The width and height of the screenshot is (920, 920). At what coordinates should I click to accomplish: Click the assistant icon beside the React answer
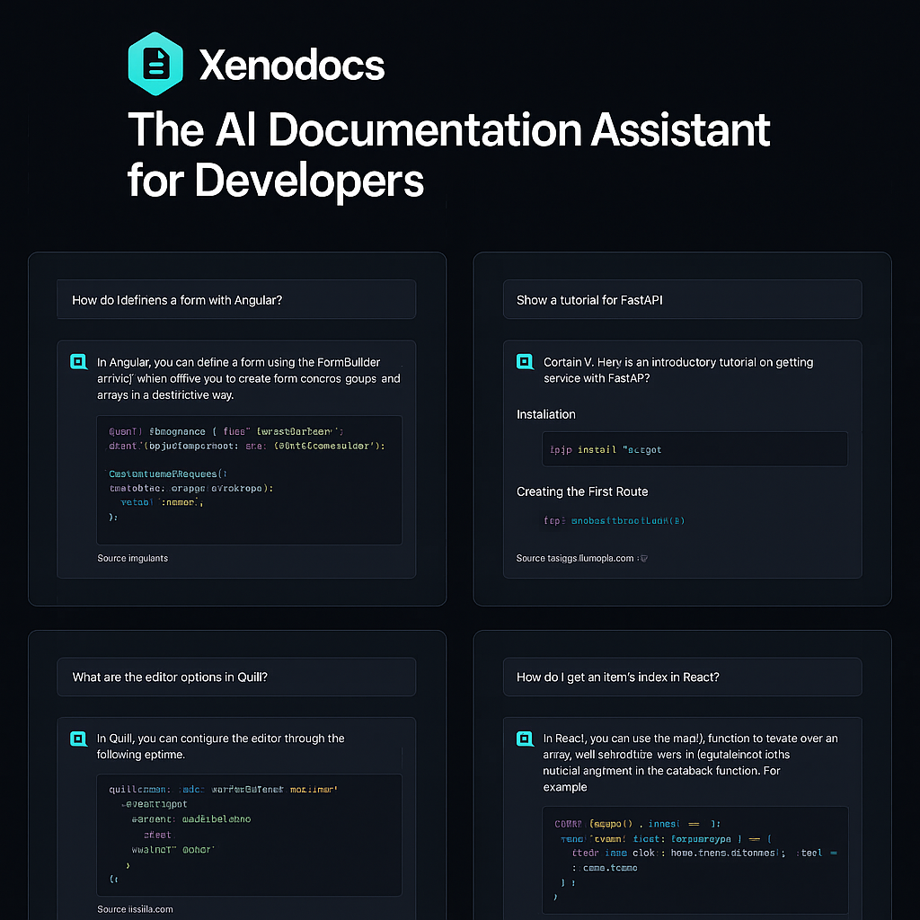(x=525, y=739)
